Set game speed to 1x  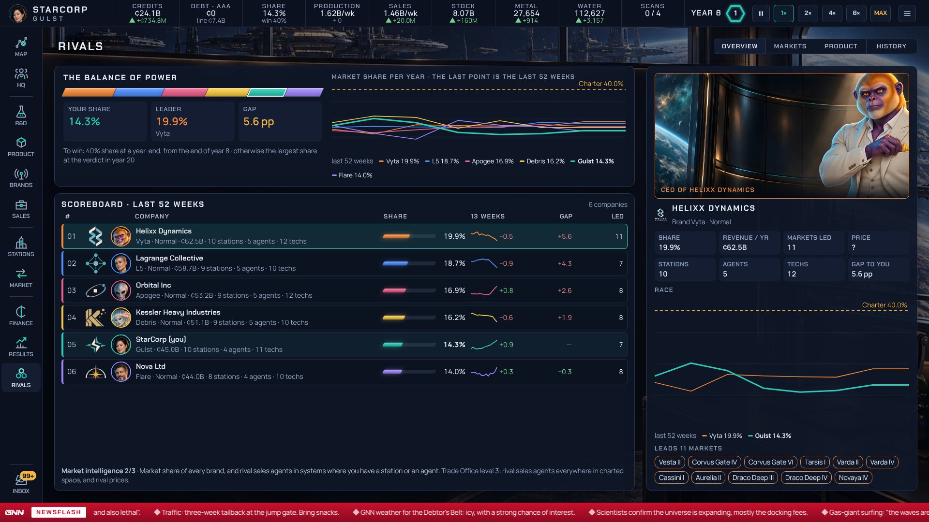[x=784, y=14]
